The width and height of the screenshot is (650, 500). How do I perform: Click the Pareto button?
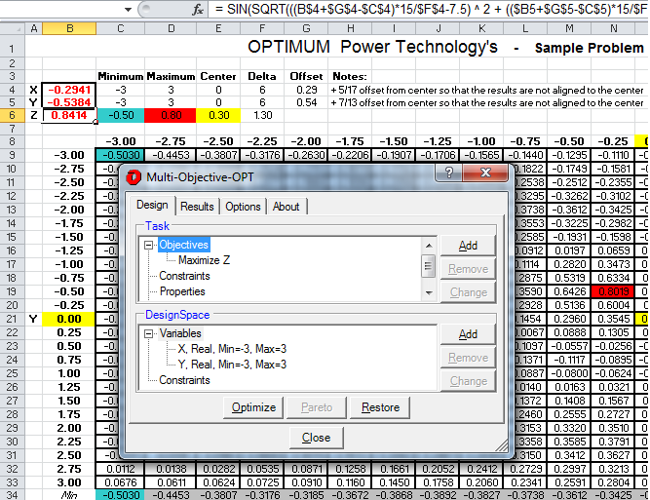[317, 407]
